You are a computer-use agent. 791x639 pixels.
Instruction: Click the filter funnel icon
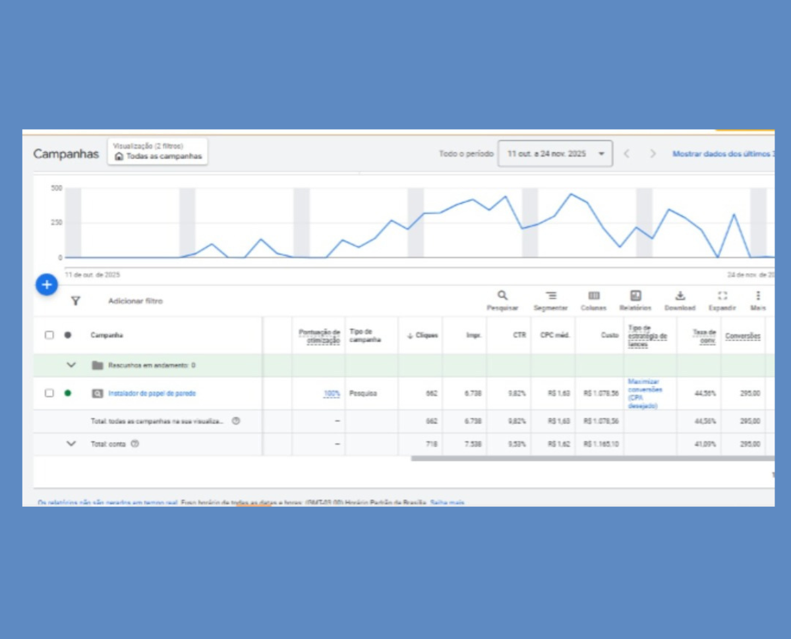pyautogui.click(x=76, y=301)
